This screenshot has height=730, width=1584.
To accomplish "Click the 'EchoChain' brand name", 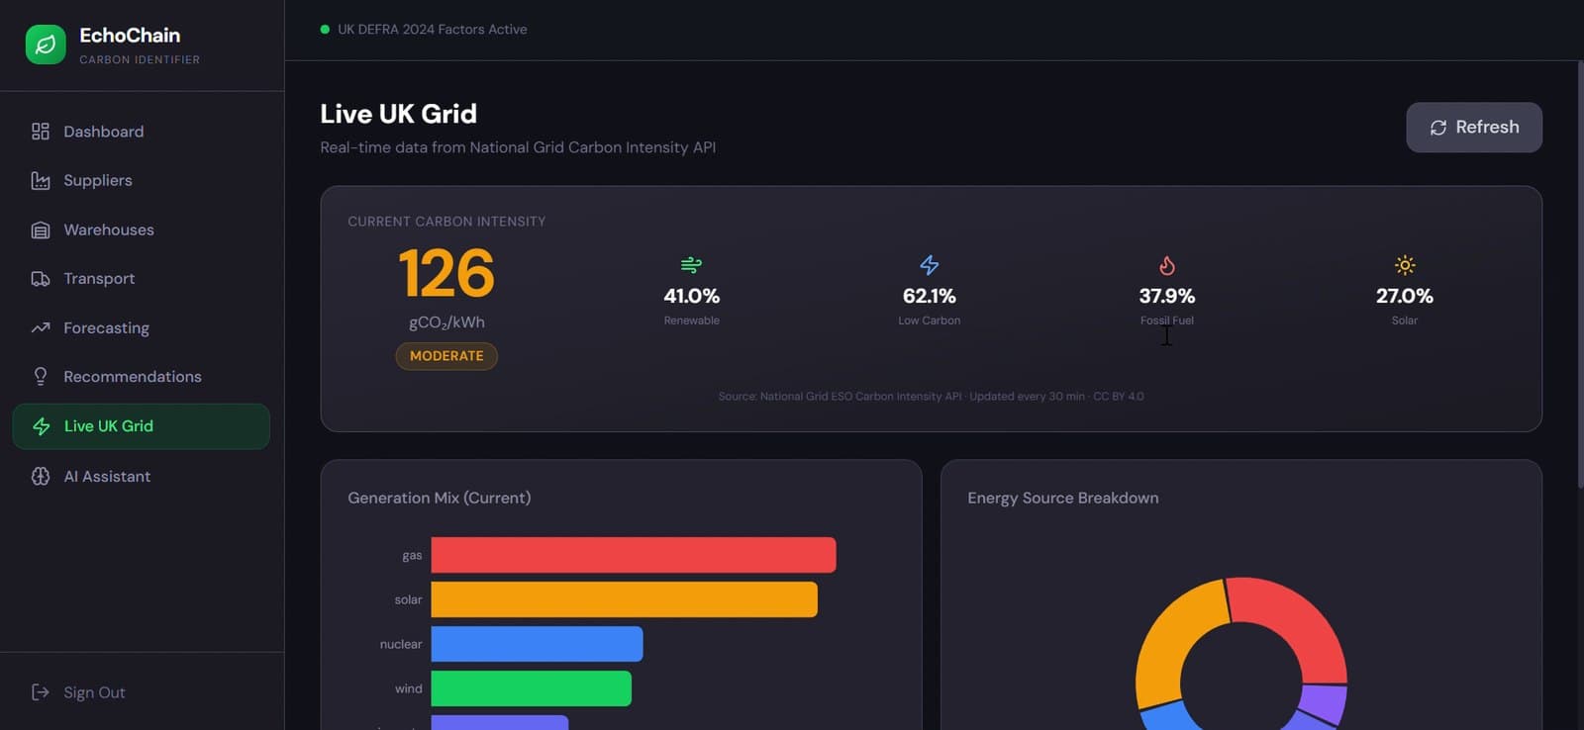I will click(130, 36).
